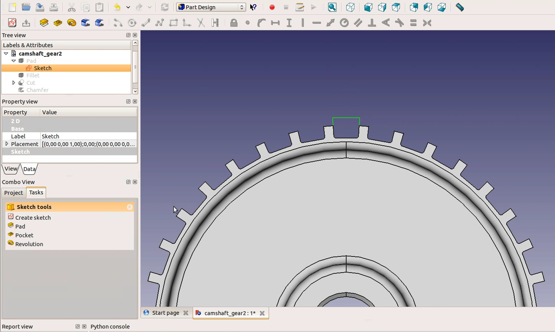The height and width of the screenshot is (332, 555).
Task: Switch to the Project tab
Action: (x=13, y=193)
